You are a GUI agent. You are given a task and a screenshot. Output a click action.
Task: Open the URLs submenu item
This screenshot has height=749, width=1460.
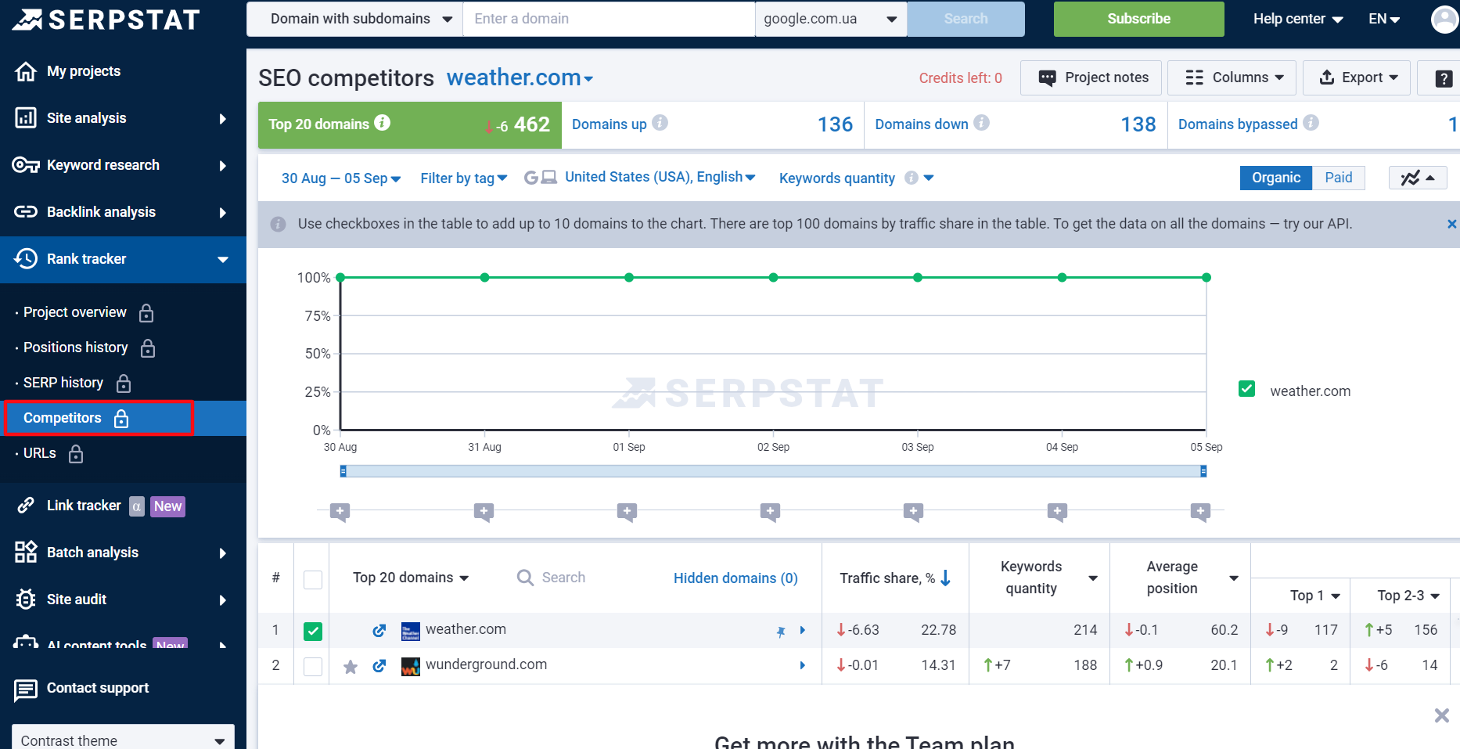click(40, 453)
